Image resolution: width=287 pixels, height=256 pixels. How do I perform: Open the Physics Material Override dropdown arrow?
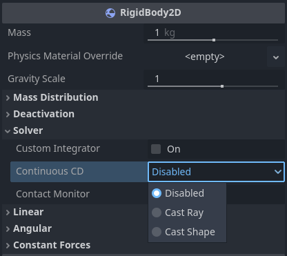276,57
